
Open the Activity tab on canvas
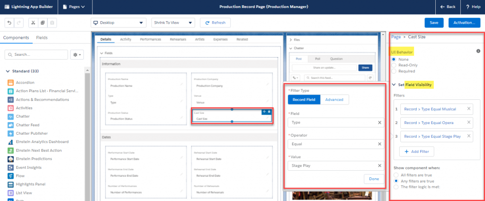[126, 40]
